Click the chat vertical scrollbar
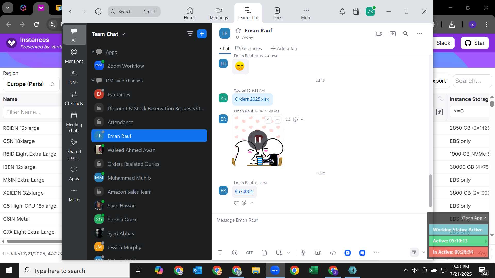 tap(430, 190)
